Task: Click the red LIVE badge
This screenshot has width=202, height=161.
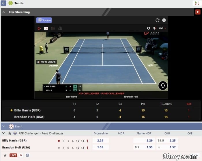Action: click(13, 155)
